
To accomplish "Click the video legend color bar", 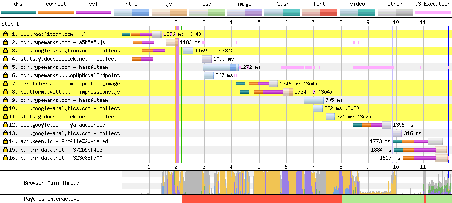I will 357,12.
